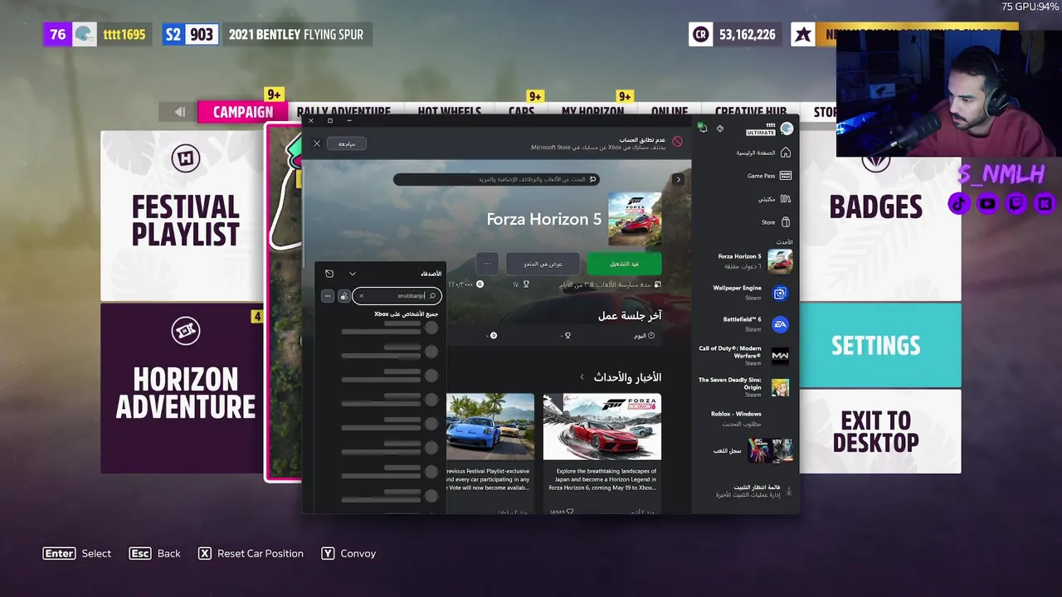Focus the Xbox game search field

click(x=496, y=179)
